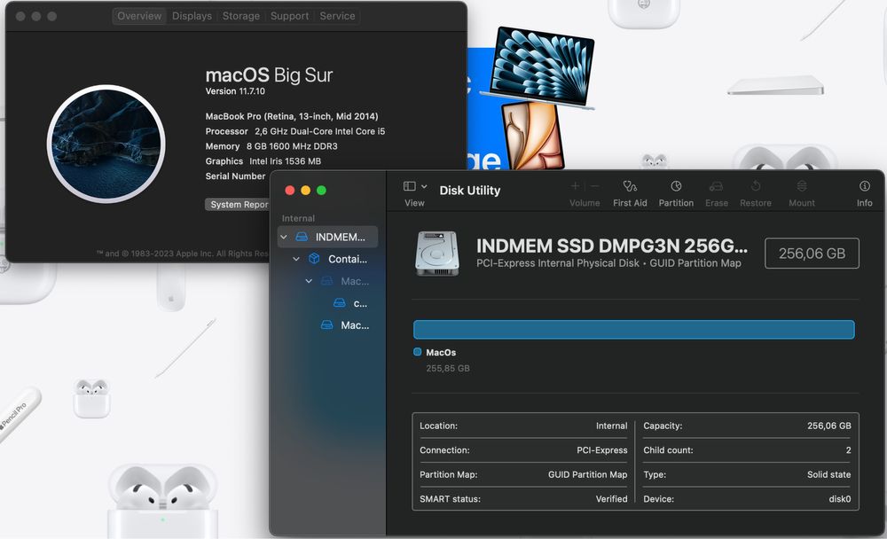Click the "Intel Iris 1536 MB" graphics text

coord(285,161)
